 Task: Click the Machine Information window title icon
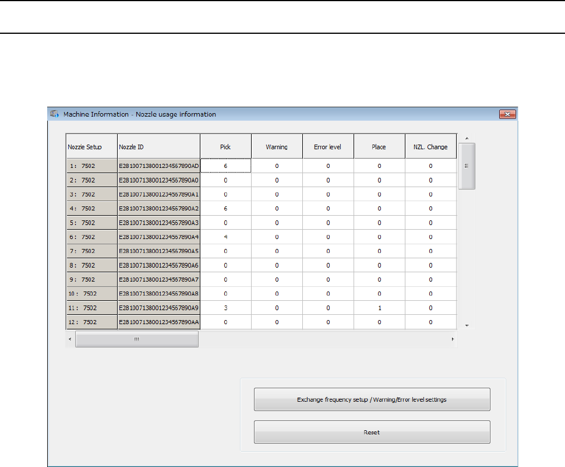pyautogui.click(x=55, y=114)
